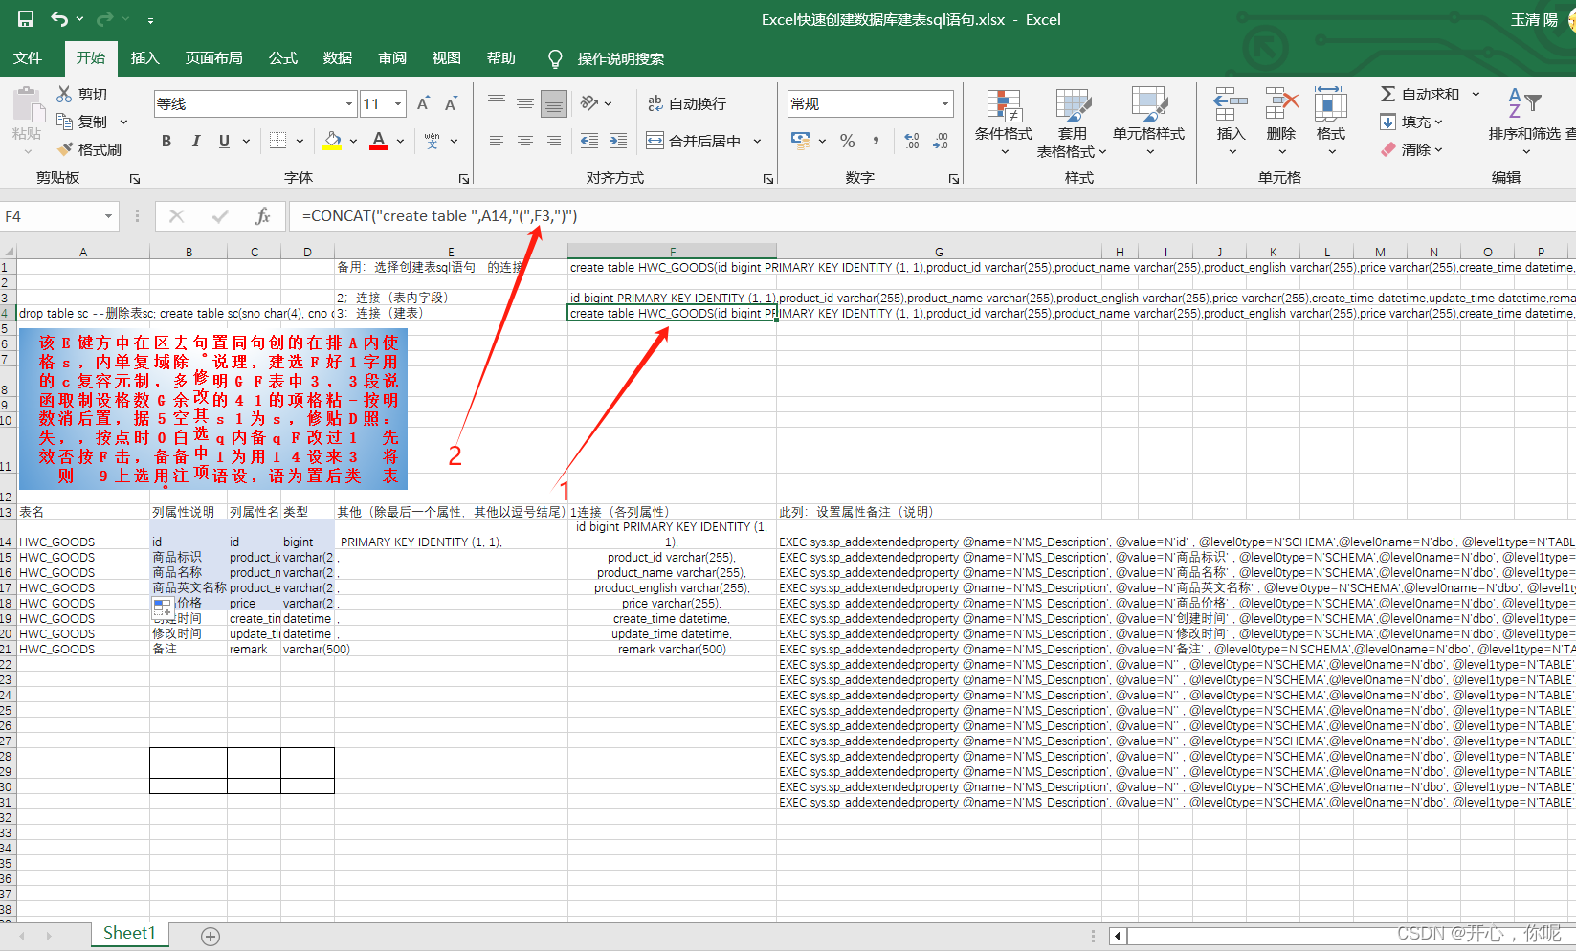Toggle Wrap Text (自动换行)
Image resolution: width=1576 pixels, height=951 pixels.
click(687, 103)
